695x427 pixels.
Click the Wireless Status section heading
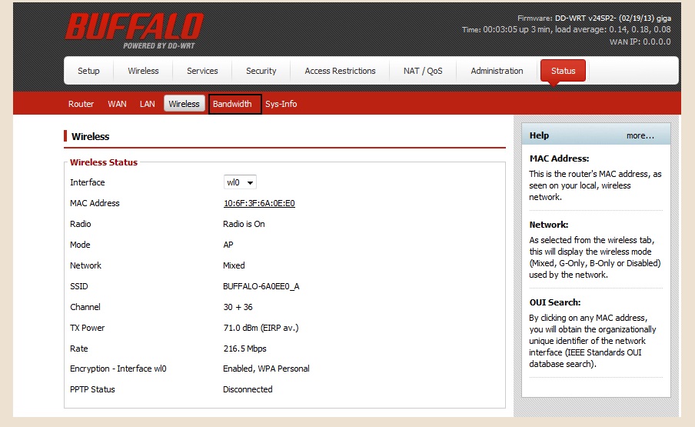tap(104, 162)
